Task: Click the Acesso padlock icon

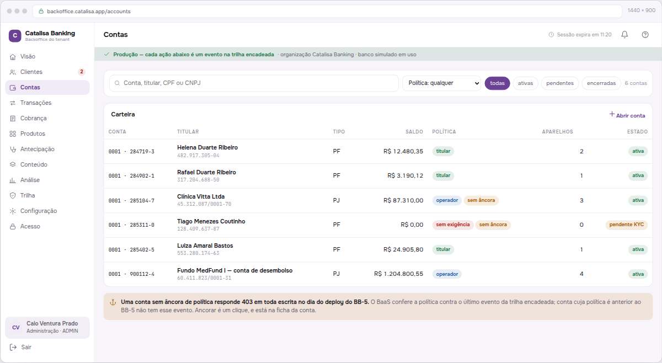Action: click(x=13, y=227)
